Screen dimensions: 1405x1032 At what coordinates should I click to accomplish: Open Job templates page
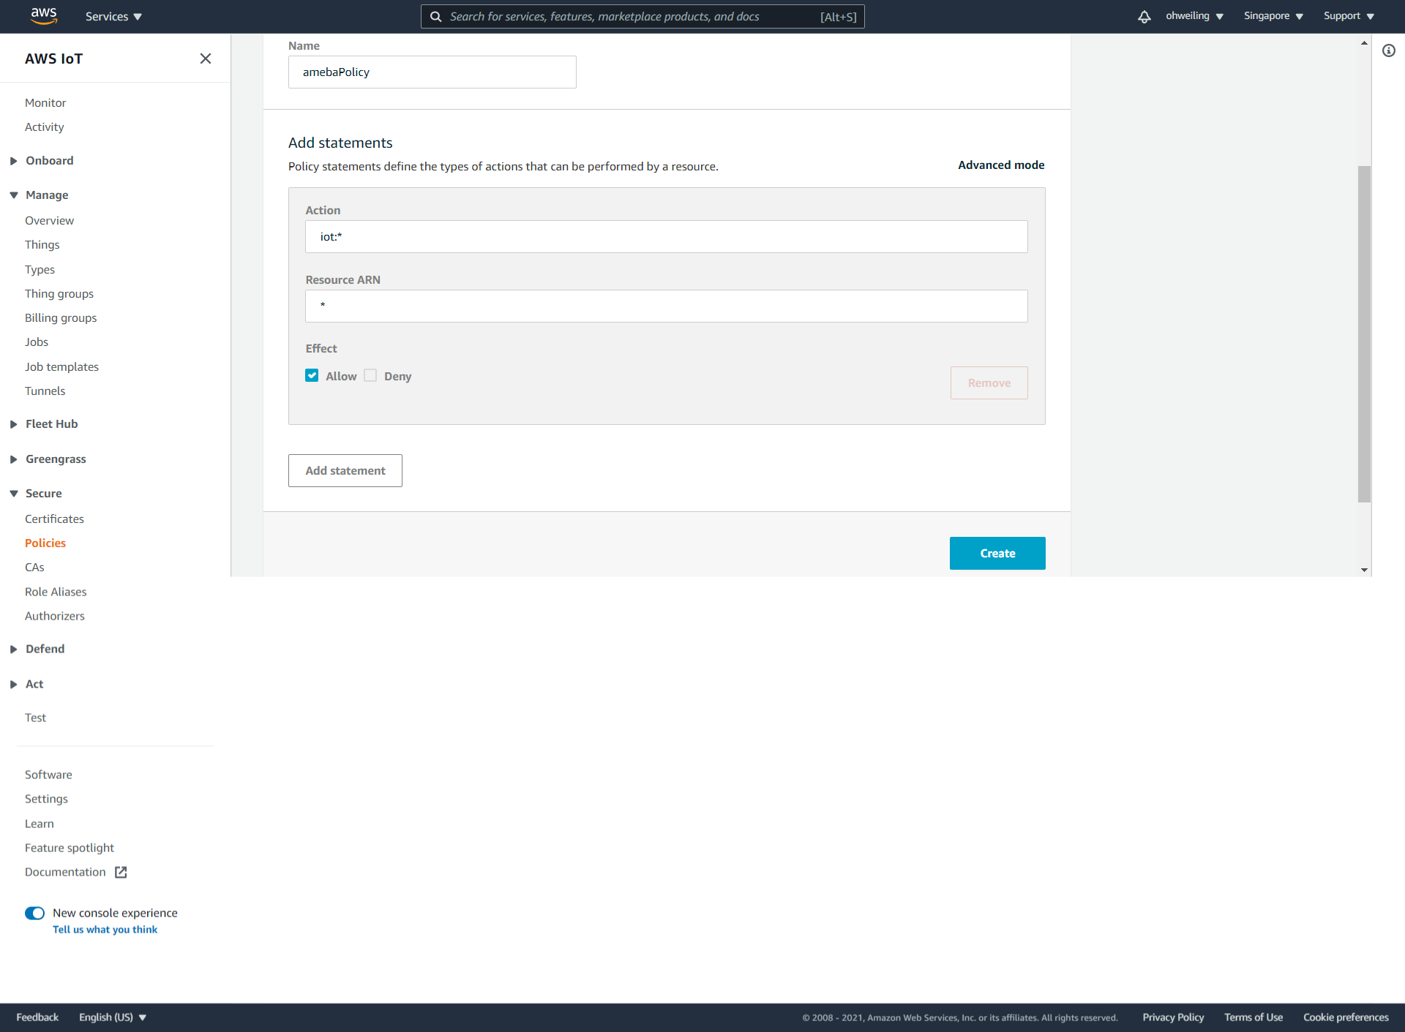tap(61, 367)
